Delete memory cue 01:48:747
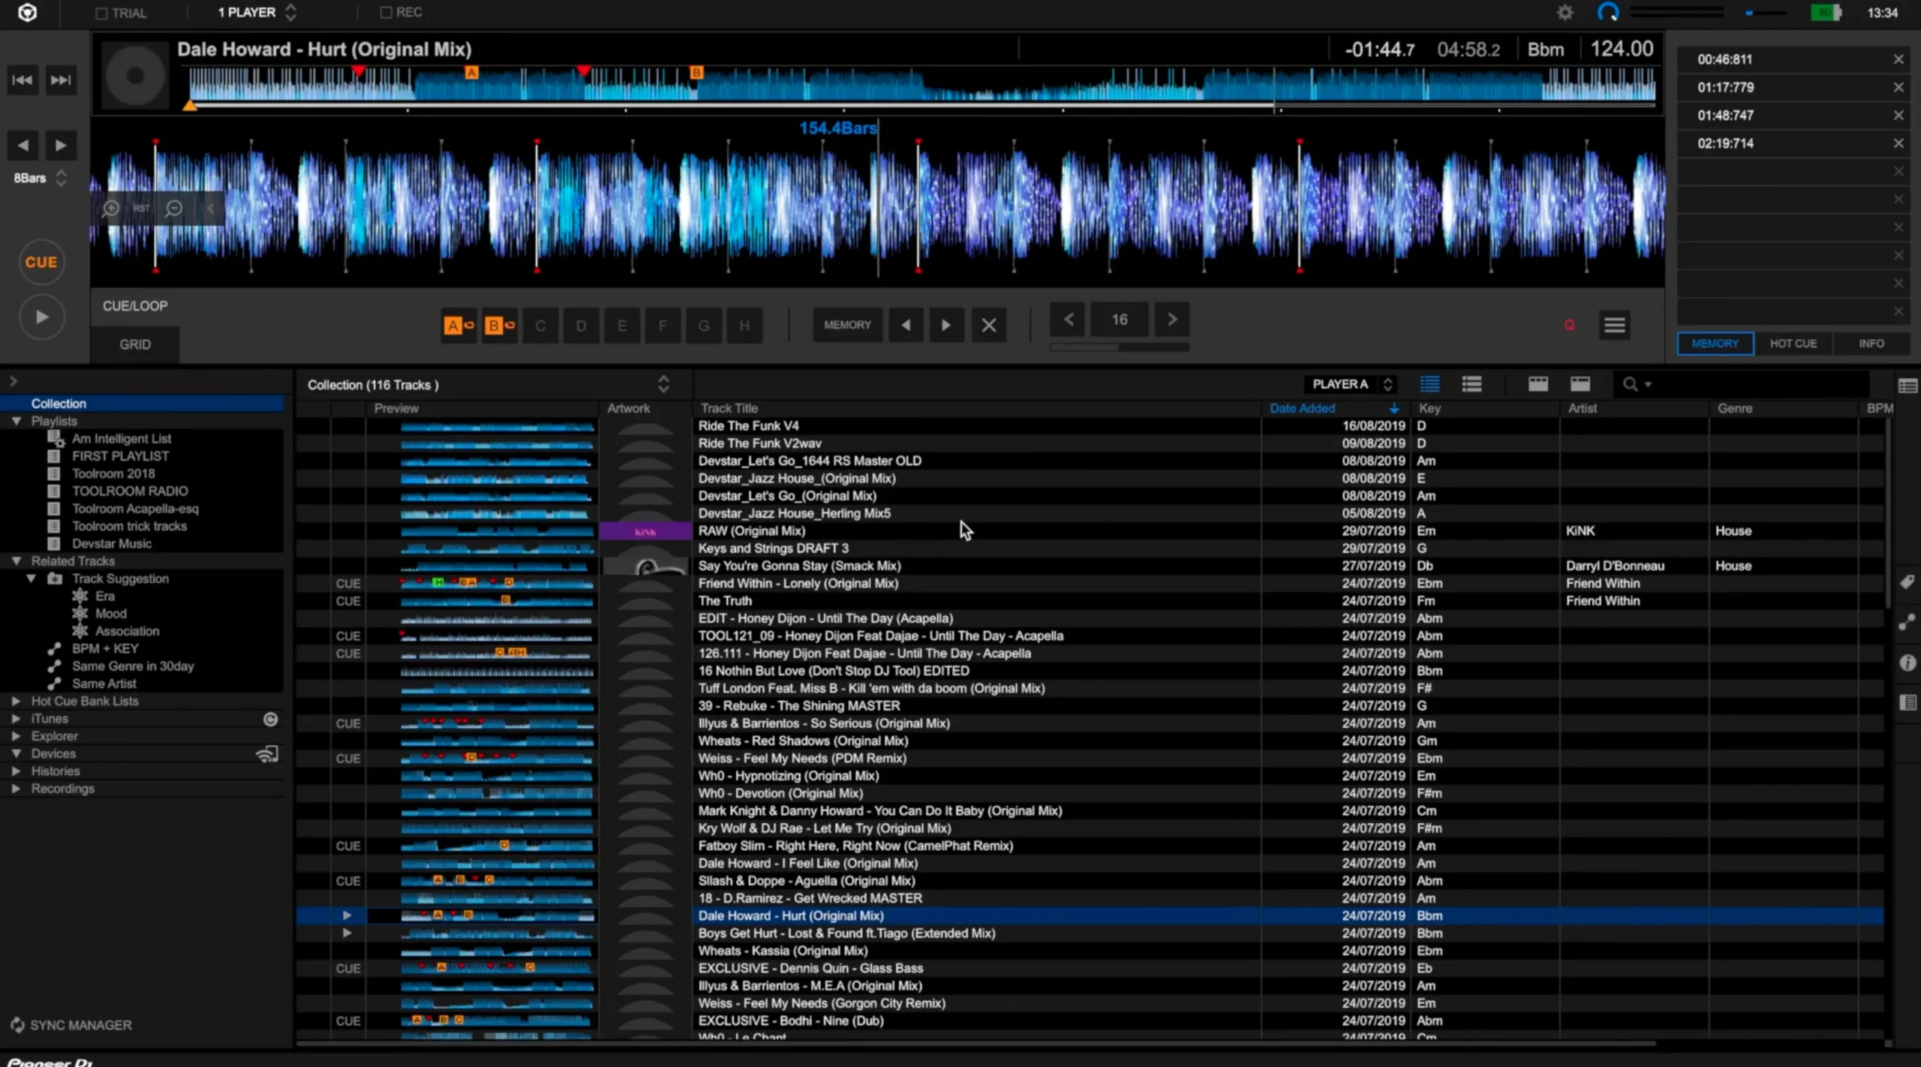This screenshot has width=1921, height=1067. pyautogui.click(x=1898, y=116)
